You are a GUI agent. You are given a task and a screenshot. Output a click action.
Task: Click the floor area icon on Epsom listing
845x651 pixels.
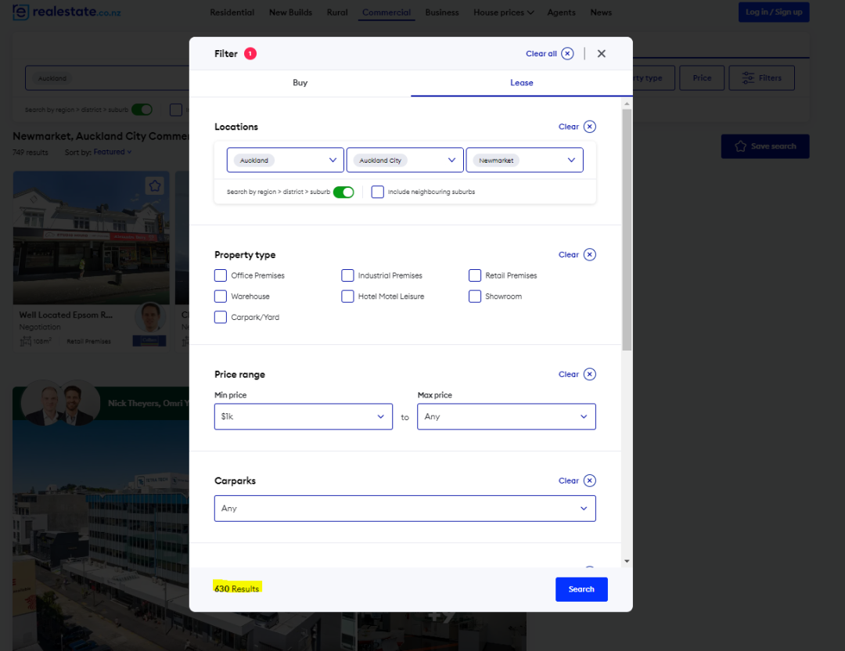(25, 341)
